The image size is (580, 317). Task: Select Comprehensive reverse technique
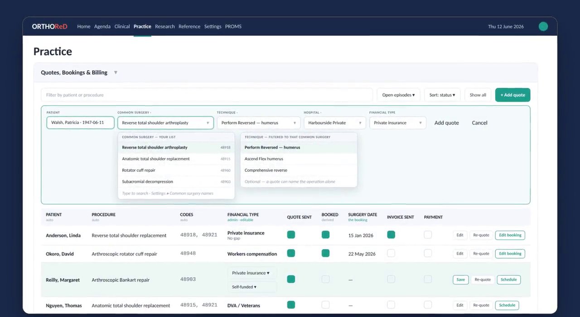tap(299, 170)
